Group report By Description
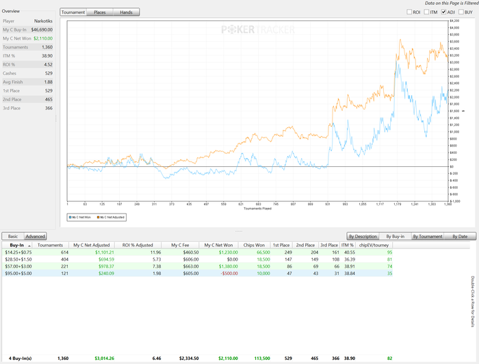The image size is (479, 364). (363, 236)
